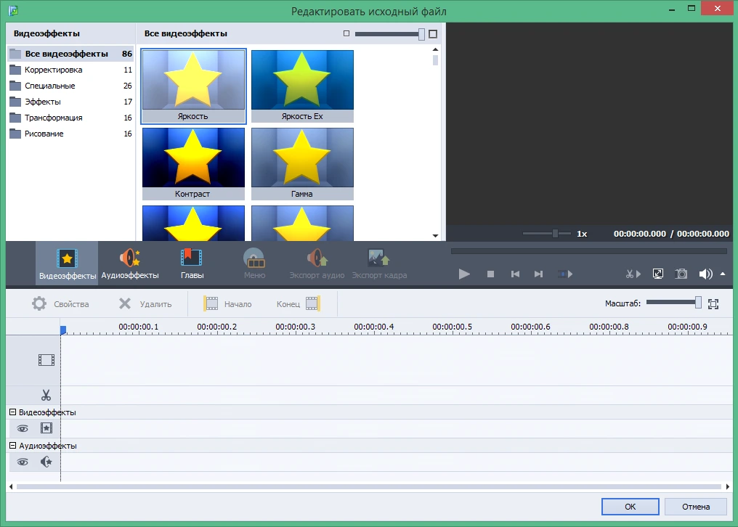Click effects list scroll down arrow
This screenshot has height=527, width=738.
click(x=435, y=236)
